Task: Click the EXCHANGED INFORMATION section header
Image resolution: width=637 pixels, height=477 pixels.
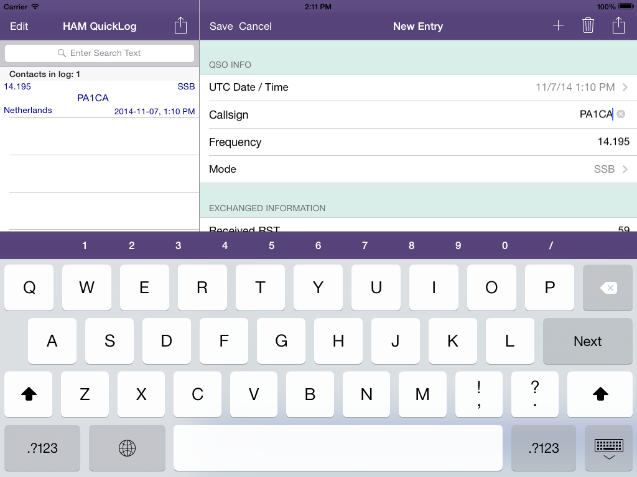Action: (267, 208)
